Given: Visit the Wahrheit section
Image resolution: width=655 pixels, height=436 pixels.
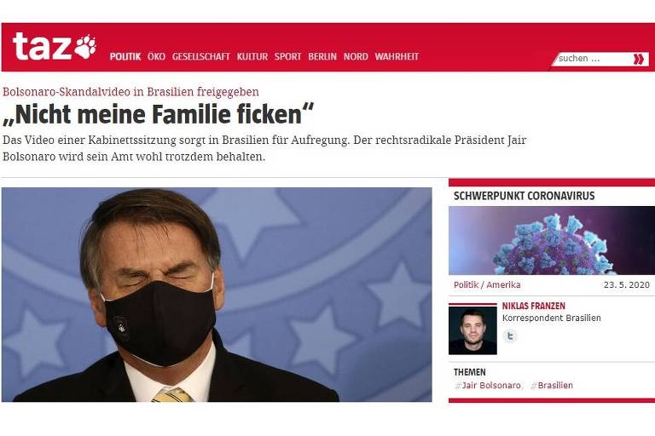Looking at the screenshot, I should [397, 56].
